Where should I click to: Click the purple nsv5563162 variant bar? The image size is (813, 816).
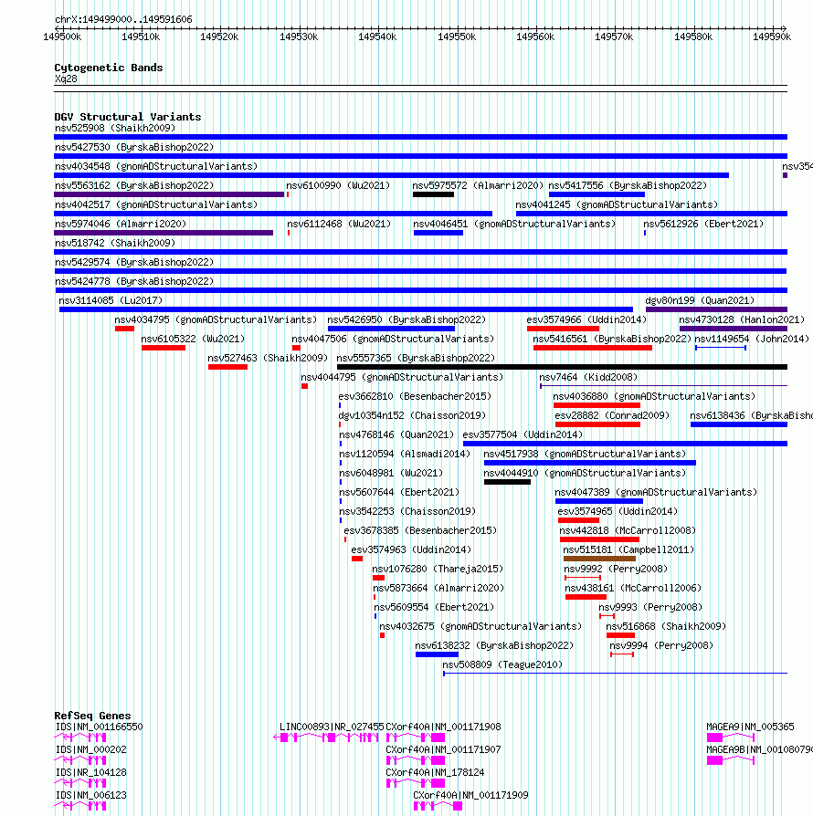[x=169, y=194]
